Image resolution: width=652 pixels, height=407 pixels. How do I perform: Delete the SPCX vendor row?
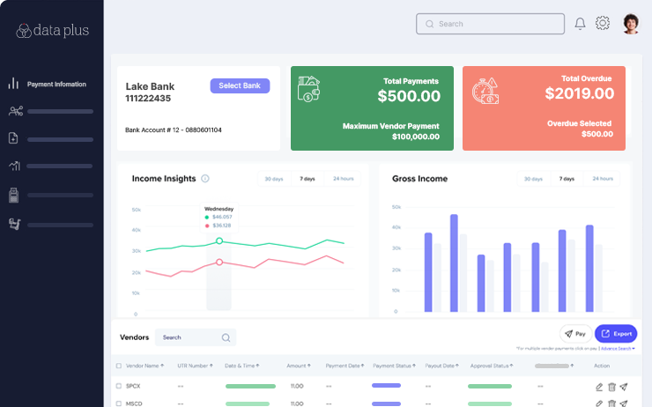click(x=611, y=387)
